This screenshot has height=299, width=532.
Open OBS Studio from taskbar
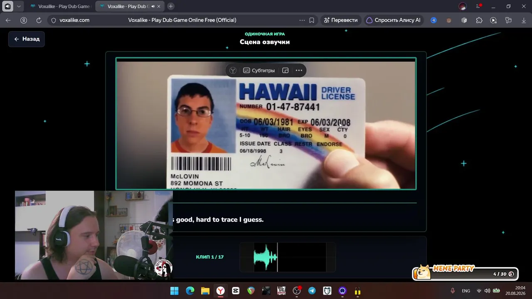pyautogui.click(x=297, y=291)
